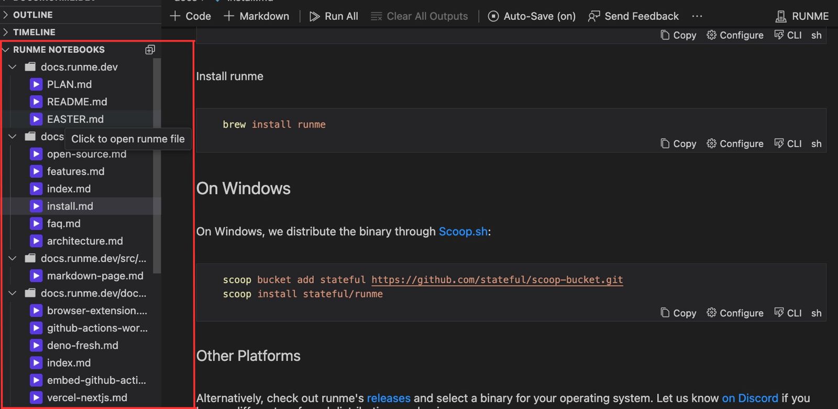The width and height of the screenshot is (838, 409).
Task: Open architecture.md notebook file
Action: pyautogui.click(x=85, y=241)
